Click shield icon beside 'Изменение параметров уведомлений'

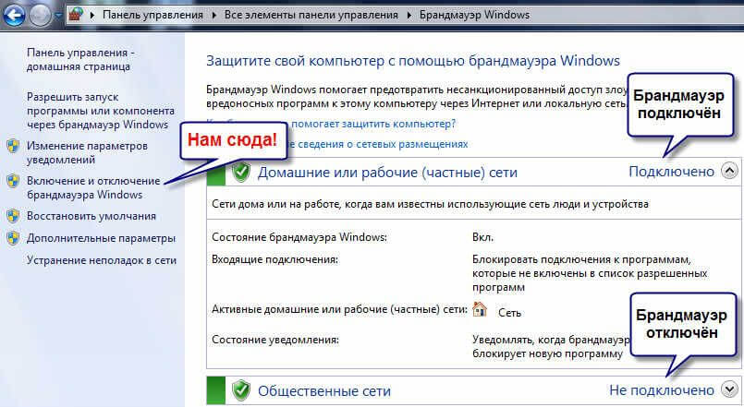tap(13, 146)
